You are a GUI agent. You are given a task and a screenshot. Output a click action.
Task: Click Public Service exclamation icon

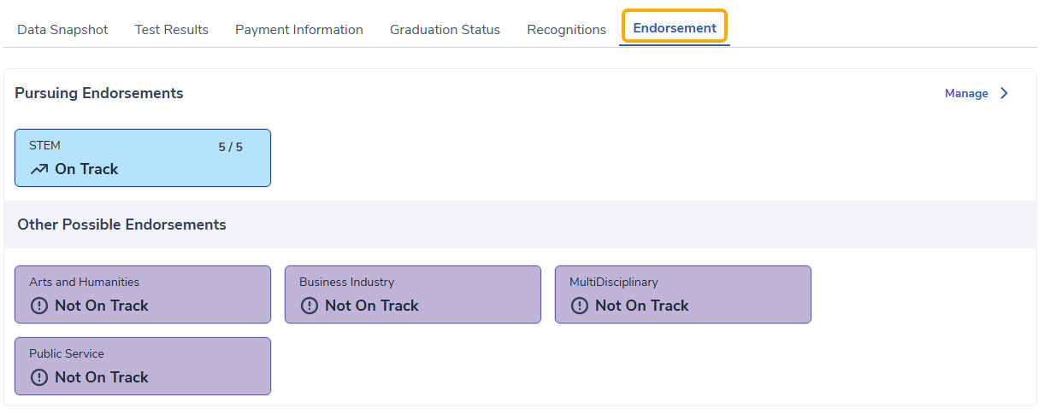(x=39, y=377)
